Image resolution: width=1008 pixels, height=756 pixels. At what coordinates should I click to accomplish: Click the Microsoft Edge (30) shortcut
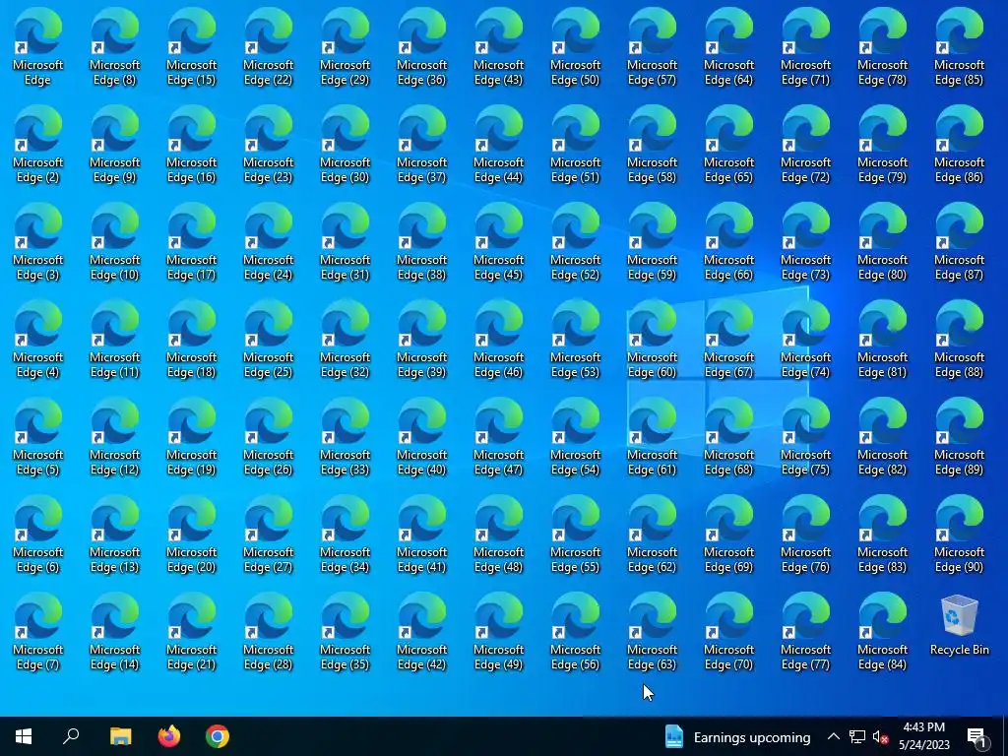click(346, 145)
